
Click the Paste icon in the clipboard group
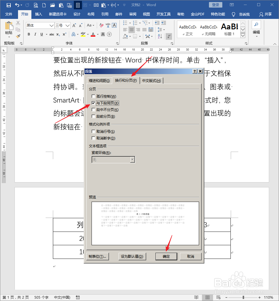coord(9,26)
